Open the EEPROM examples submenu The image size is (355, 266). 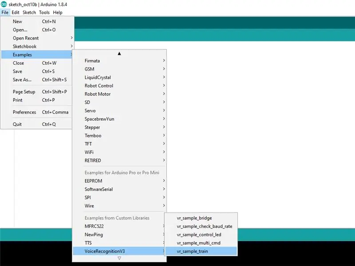pos(119,181)
